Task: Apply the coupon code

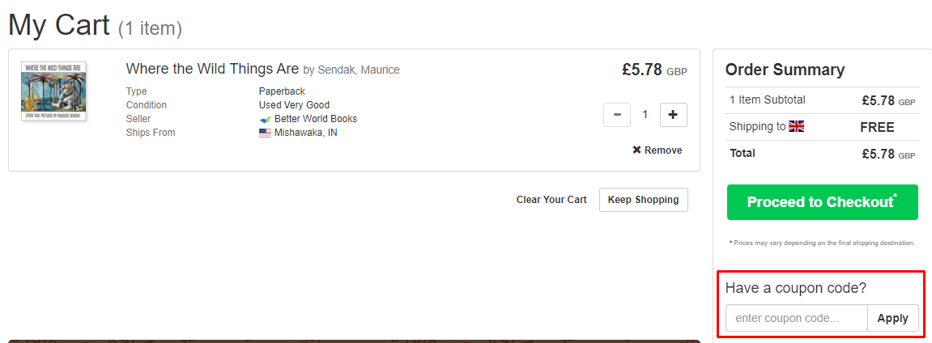Action: pyautogui.click(x=892, y=318)
